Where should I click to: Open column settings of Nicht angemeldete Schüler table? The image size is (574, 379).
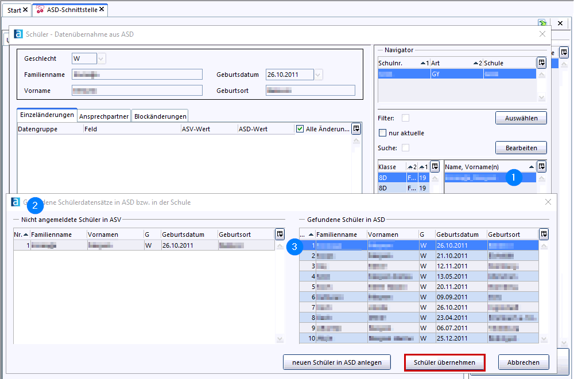[280, 234]
